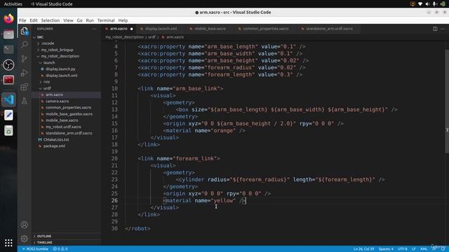Open Source Control view
This screenshot has height=252, width=449.
(25, 59)
